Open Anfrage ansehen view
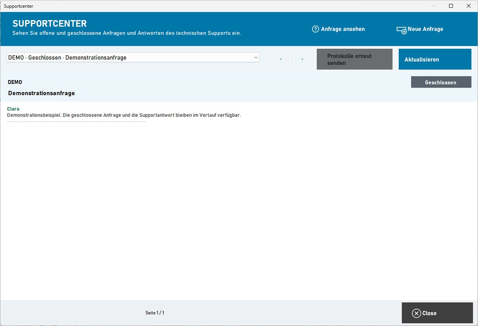 [x=338, y=29]
